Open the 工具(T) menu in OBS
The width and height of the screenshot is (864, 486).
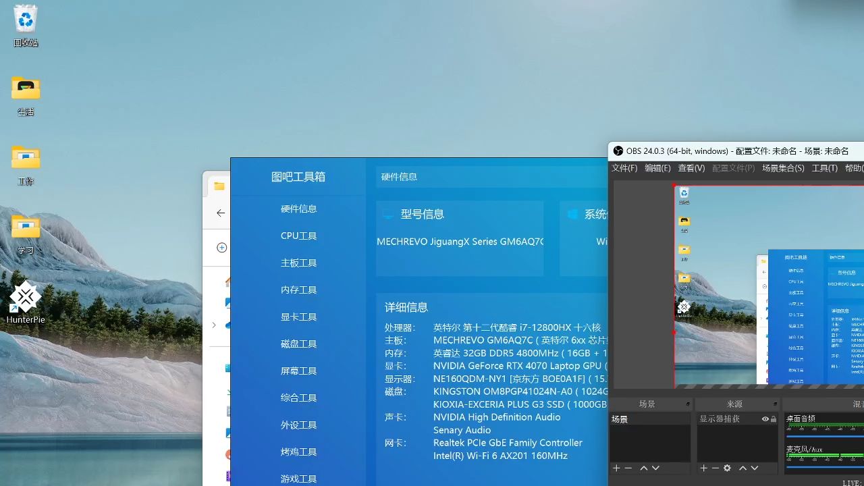pyautogui.click(x=824, y=168)
